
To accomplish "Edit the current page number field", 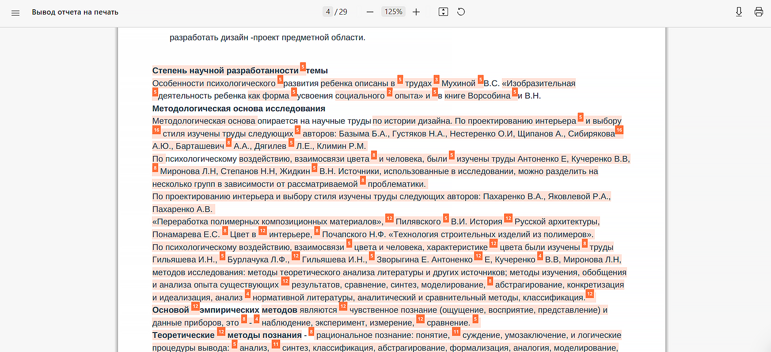I will pos(328,12).
